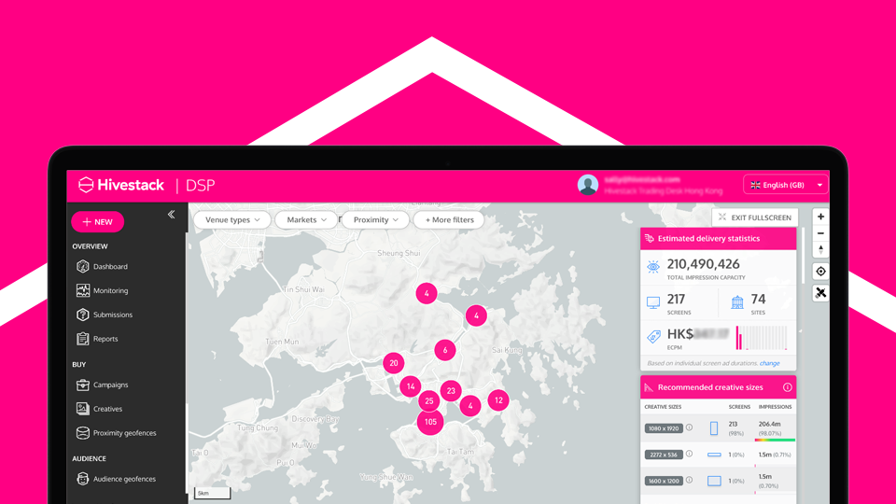
Task: Click the 210,490,426 impression capacity value
Action: click(703, 264)
